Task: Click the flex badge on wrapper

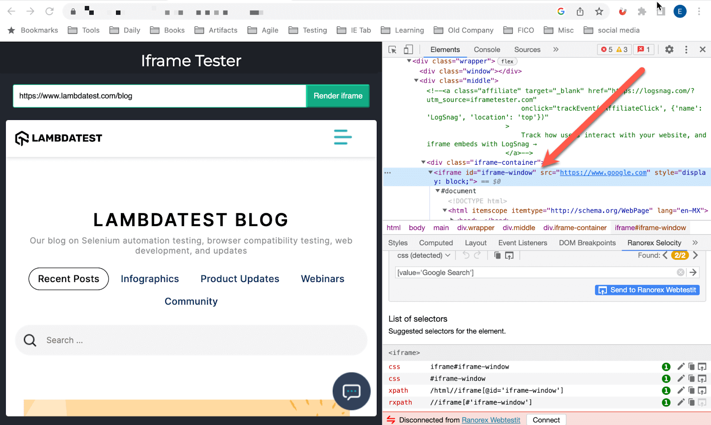Action: coord(507,62)
